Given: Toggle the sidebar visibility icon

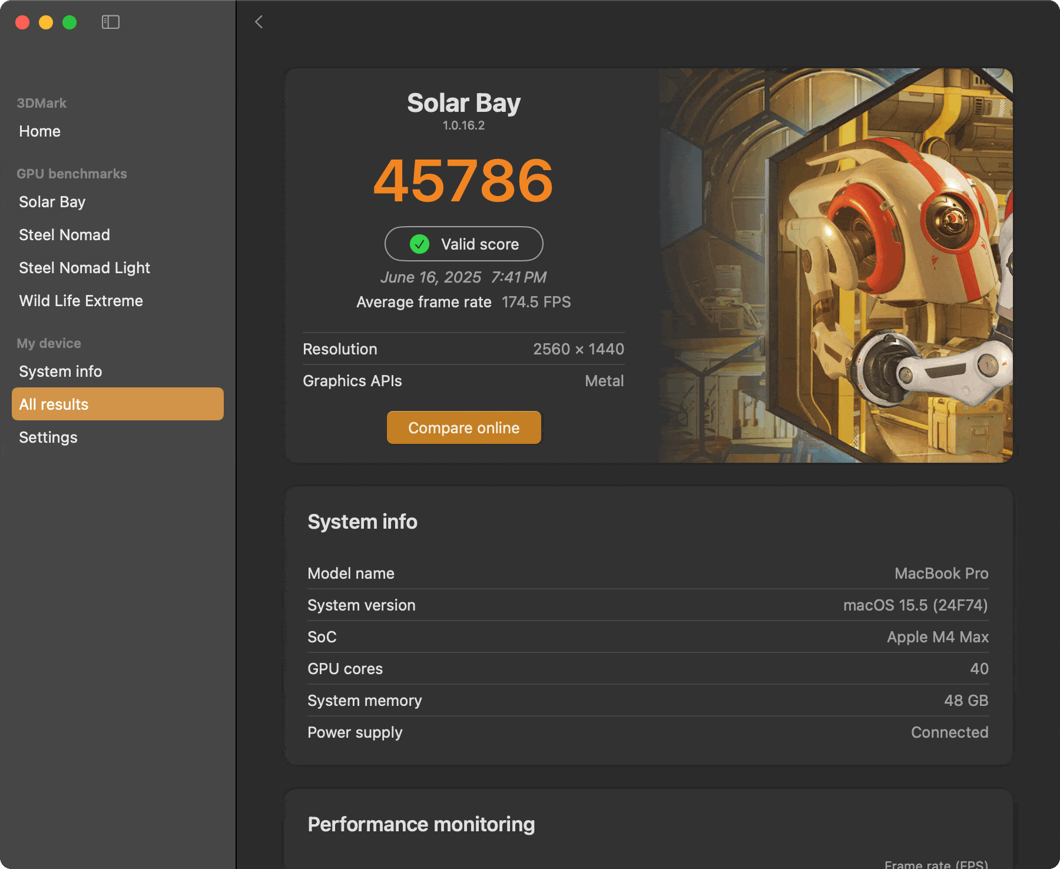Looking at the screenshot, I should [110, 22].
